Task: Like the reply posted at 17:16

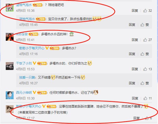Action: 145,54
